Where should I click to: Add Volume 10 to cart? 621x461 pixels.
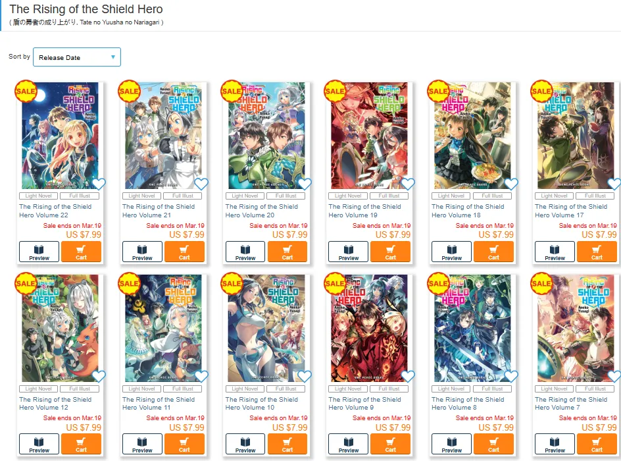click(287, 444)
